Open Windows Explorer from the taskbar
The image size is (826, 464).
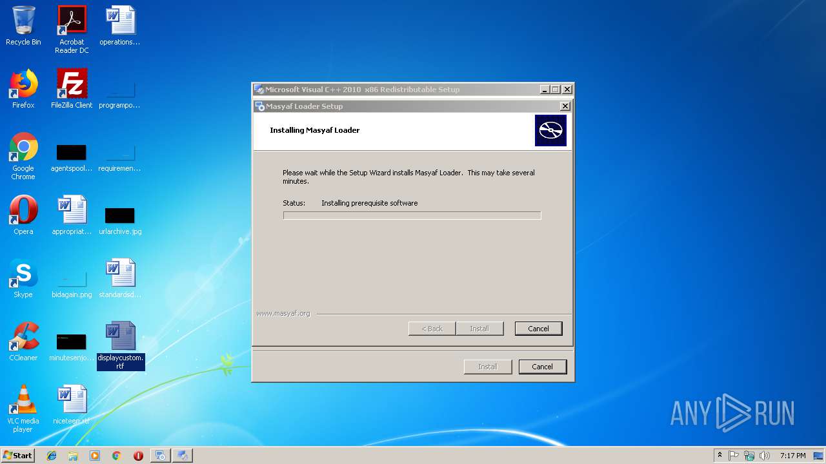pyautogui.click(x=73, y=456)
